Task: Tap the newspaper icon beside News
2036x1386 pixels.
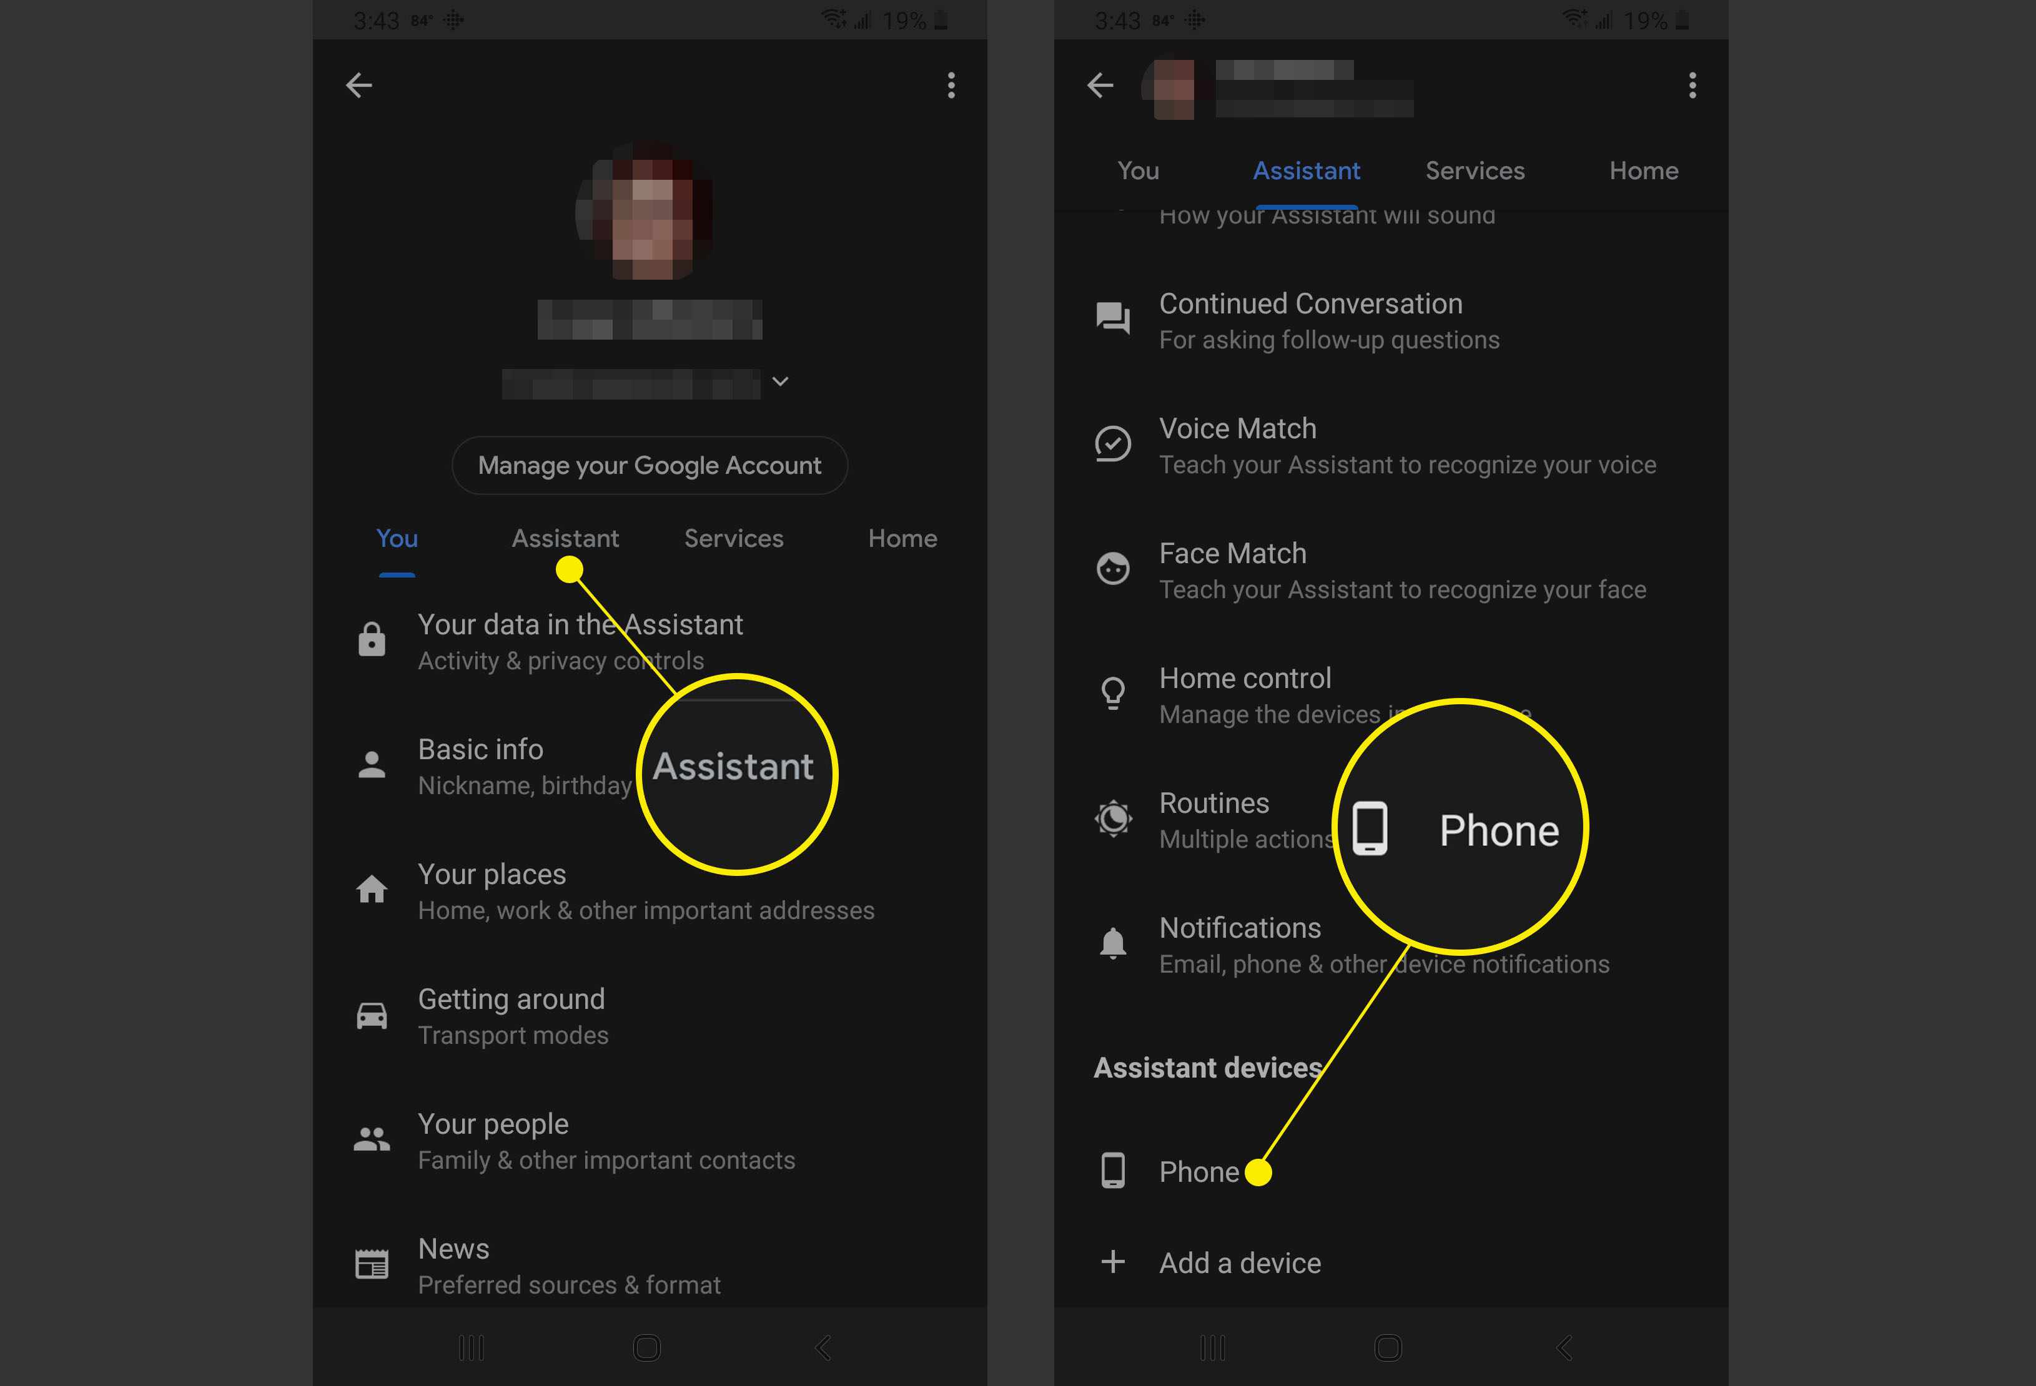Action: point(372,1264)
